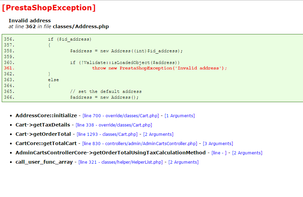
Task: Expand 2 Arguments for Cart->getOrderTotal
Action: click(158, 134)
